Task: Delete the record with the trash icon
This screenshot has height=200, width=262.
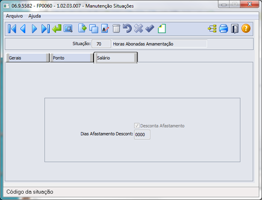Action: coord(116,29)
